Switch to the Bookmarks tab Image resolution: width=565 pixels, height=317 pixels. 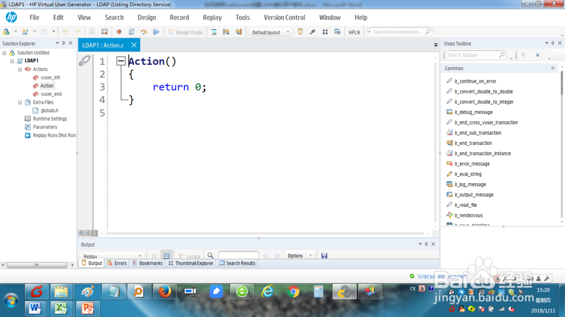tap(147, 263)
